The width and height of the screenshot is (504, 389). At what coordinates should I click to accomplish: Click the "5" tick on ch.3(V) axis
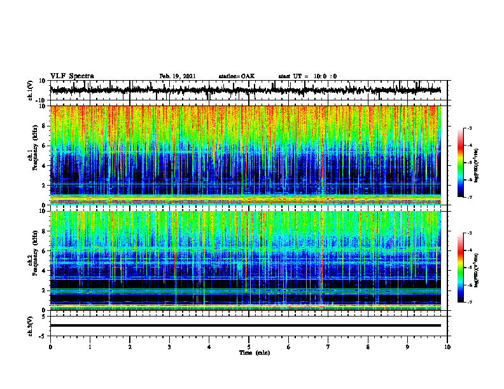tap(45, 317)
